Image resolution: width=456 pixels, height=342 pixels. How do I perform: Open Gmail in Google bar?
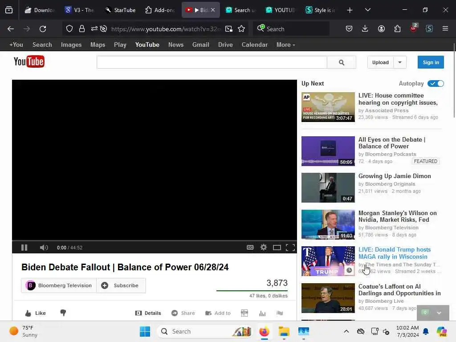click(201, 45)
